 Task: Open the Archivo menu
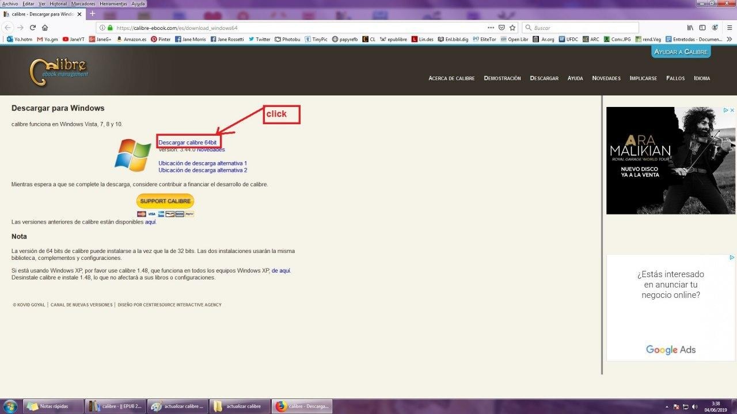point(10,3)
